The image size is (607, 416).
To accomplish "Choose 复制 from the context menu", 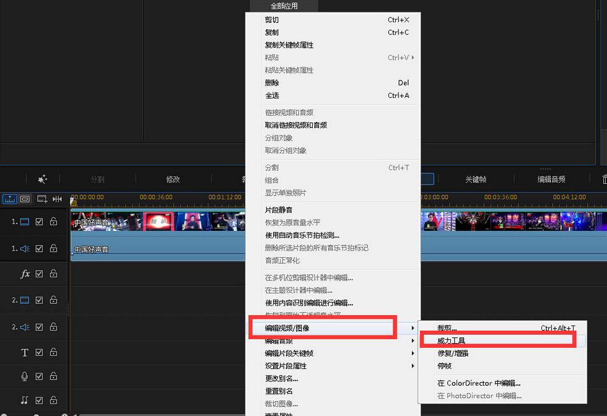I will click(x=273, y=32).
